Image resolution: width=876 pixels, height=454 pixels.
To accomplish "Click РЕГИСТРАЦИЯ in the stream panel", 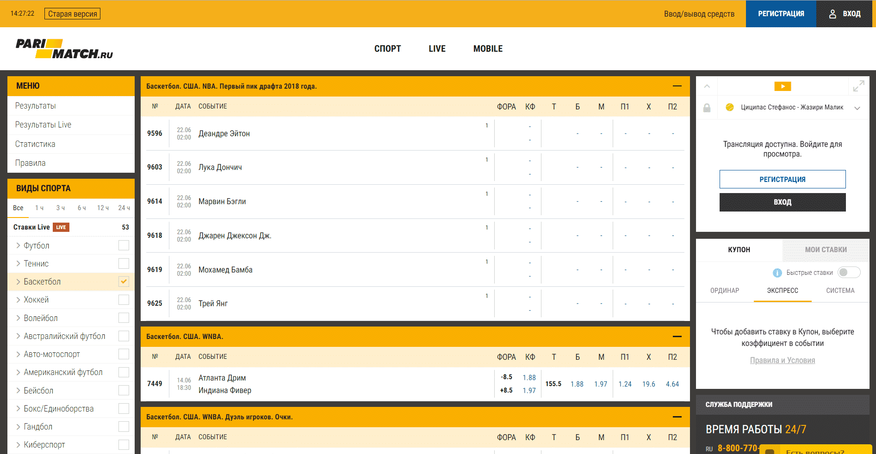I will coord(783,179).
